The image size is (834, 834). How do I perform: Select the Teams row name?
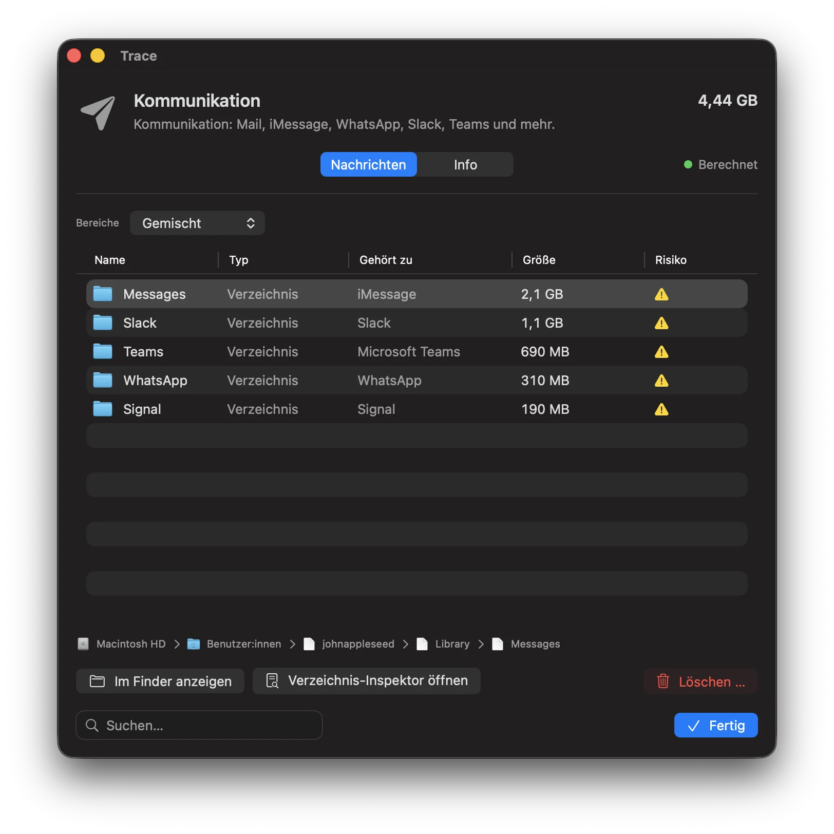pyautogui.click(x=143, y=352)
